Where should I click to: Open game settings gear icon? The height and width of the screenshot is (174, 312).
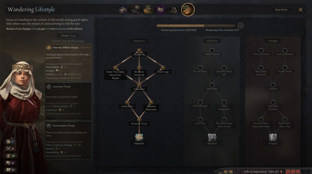(x=226, y=171)
